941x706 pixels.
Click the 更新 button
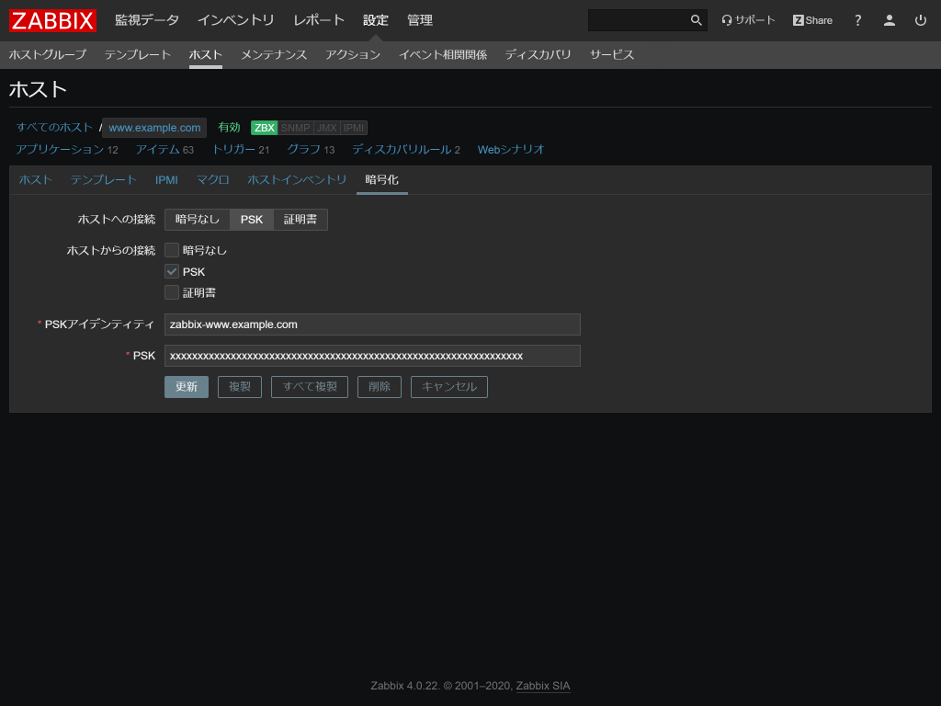coord(187,387)
